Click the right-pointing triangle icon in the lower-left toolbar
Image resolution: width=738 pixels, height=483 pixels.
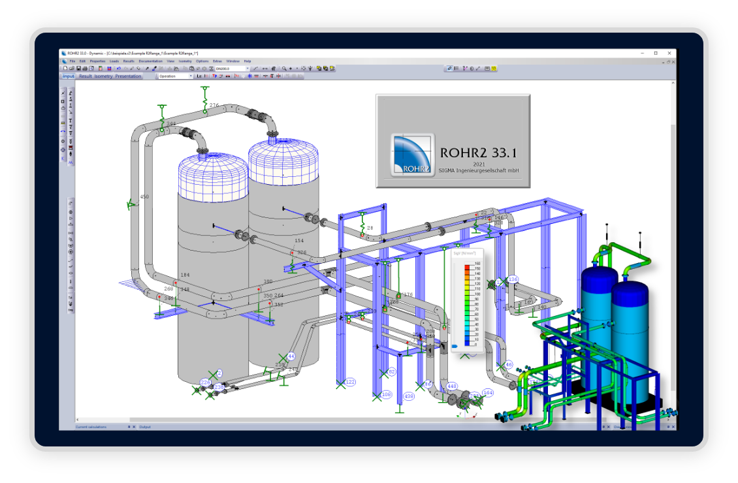pyautogui.click(x=71, y=219)
